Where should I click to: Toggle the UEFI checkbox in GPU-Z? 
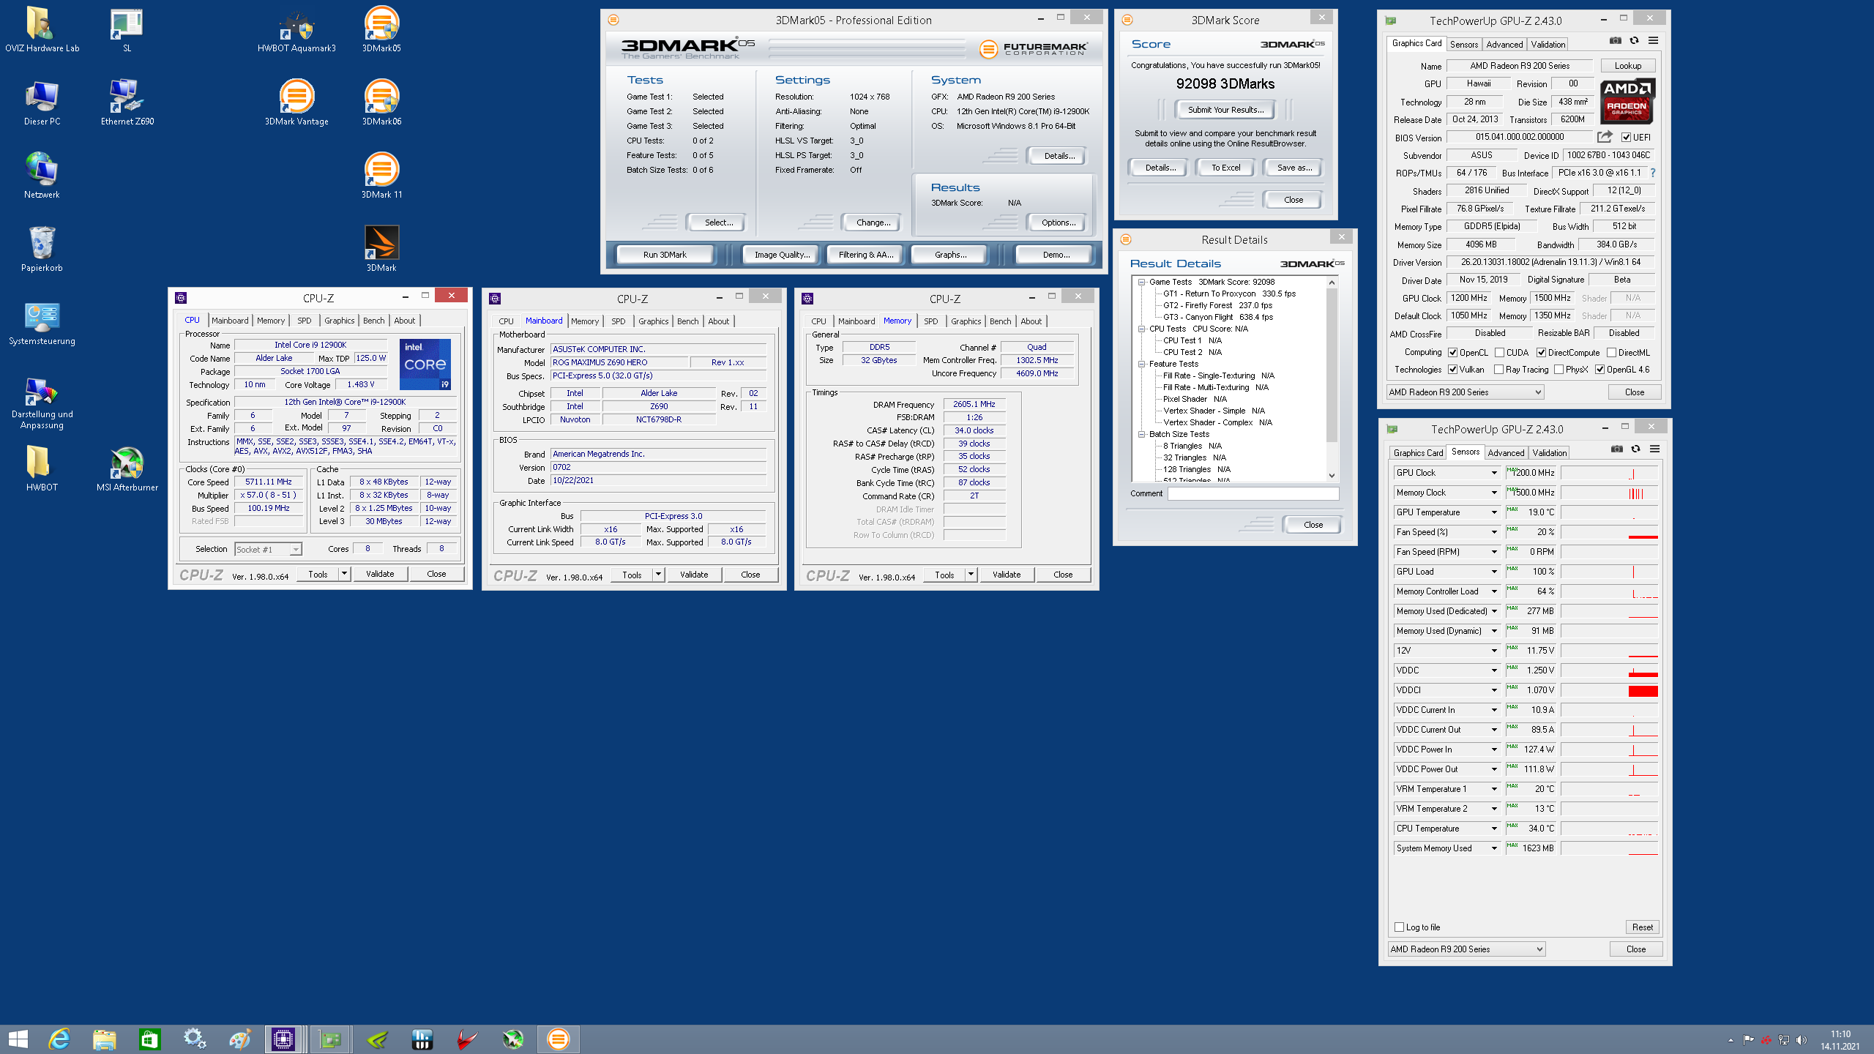[x=1625, y=137]
